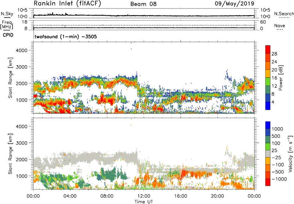294x204 pixels.
Task: Click the power panel 'Slant Range [km]' label
Action: click(10, 78)
